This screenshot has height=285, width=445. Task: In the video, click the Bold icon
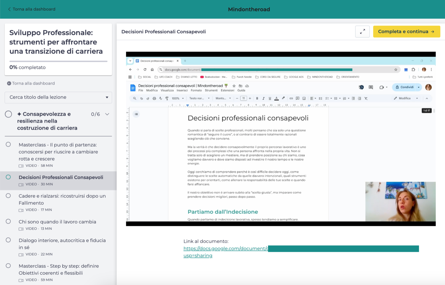click(257, 98)
